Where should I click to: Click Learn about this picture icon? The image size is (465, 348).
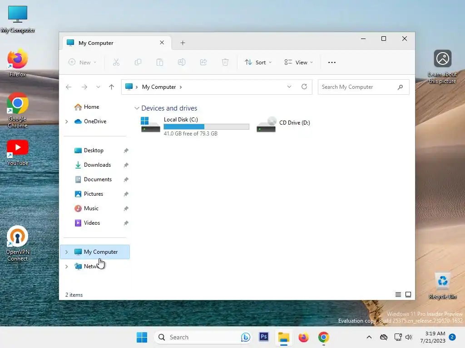point(442,67)
